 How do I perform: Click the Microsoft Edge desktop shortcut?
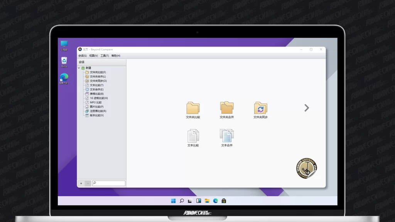point(64,77)
